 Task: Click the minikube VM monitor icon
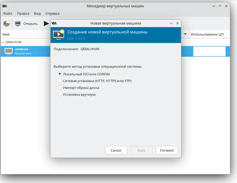9,51
